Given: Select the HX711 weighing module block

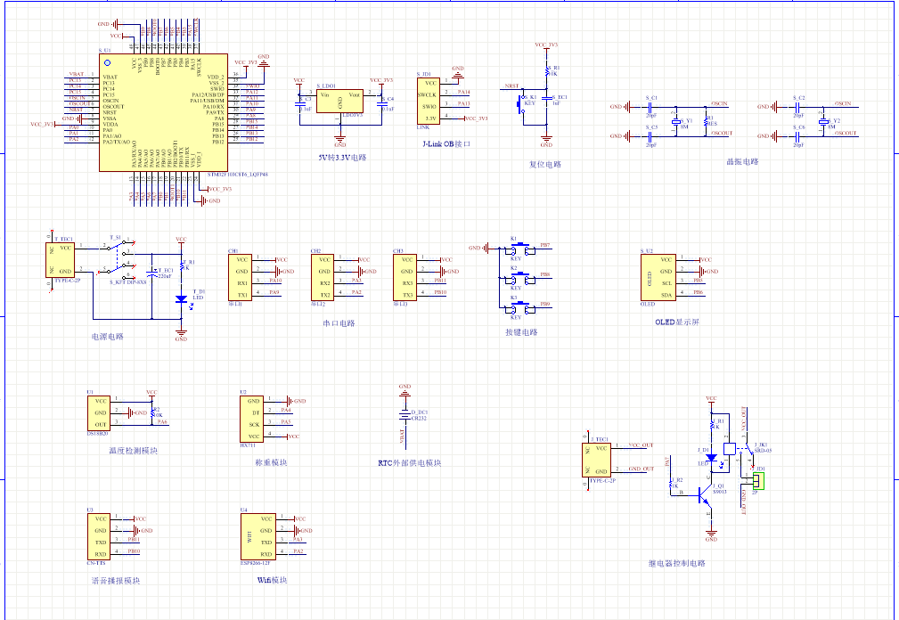Looking at the screenshot, I should click(x=253, y=419).
